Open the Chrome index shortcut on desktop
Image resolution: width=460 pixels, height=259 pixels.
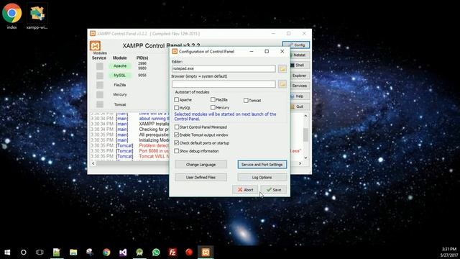point(11,15)
